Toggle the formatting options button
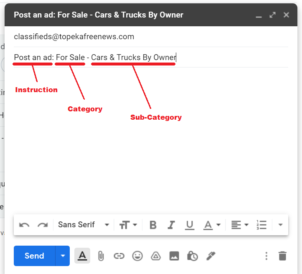Viewport: 302px width, 274px height. [x=82, y=256]
